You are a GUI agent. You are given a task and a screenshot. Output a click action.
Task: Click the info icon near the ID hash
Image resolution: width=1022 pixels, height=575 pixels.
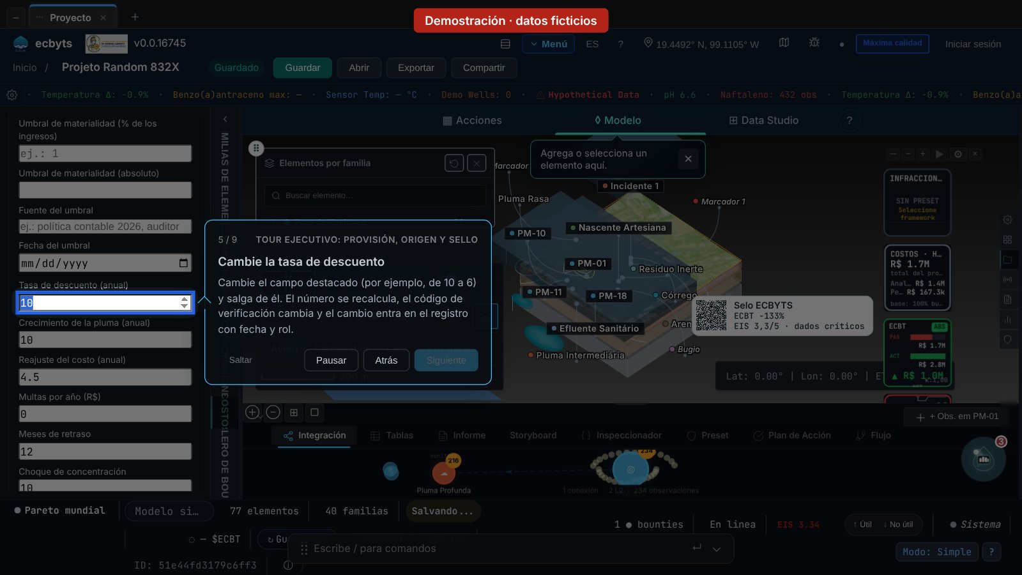(x=288, y=565)
